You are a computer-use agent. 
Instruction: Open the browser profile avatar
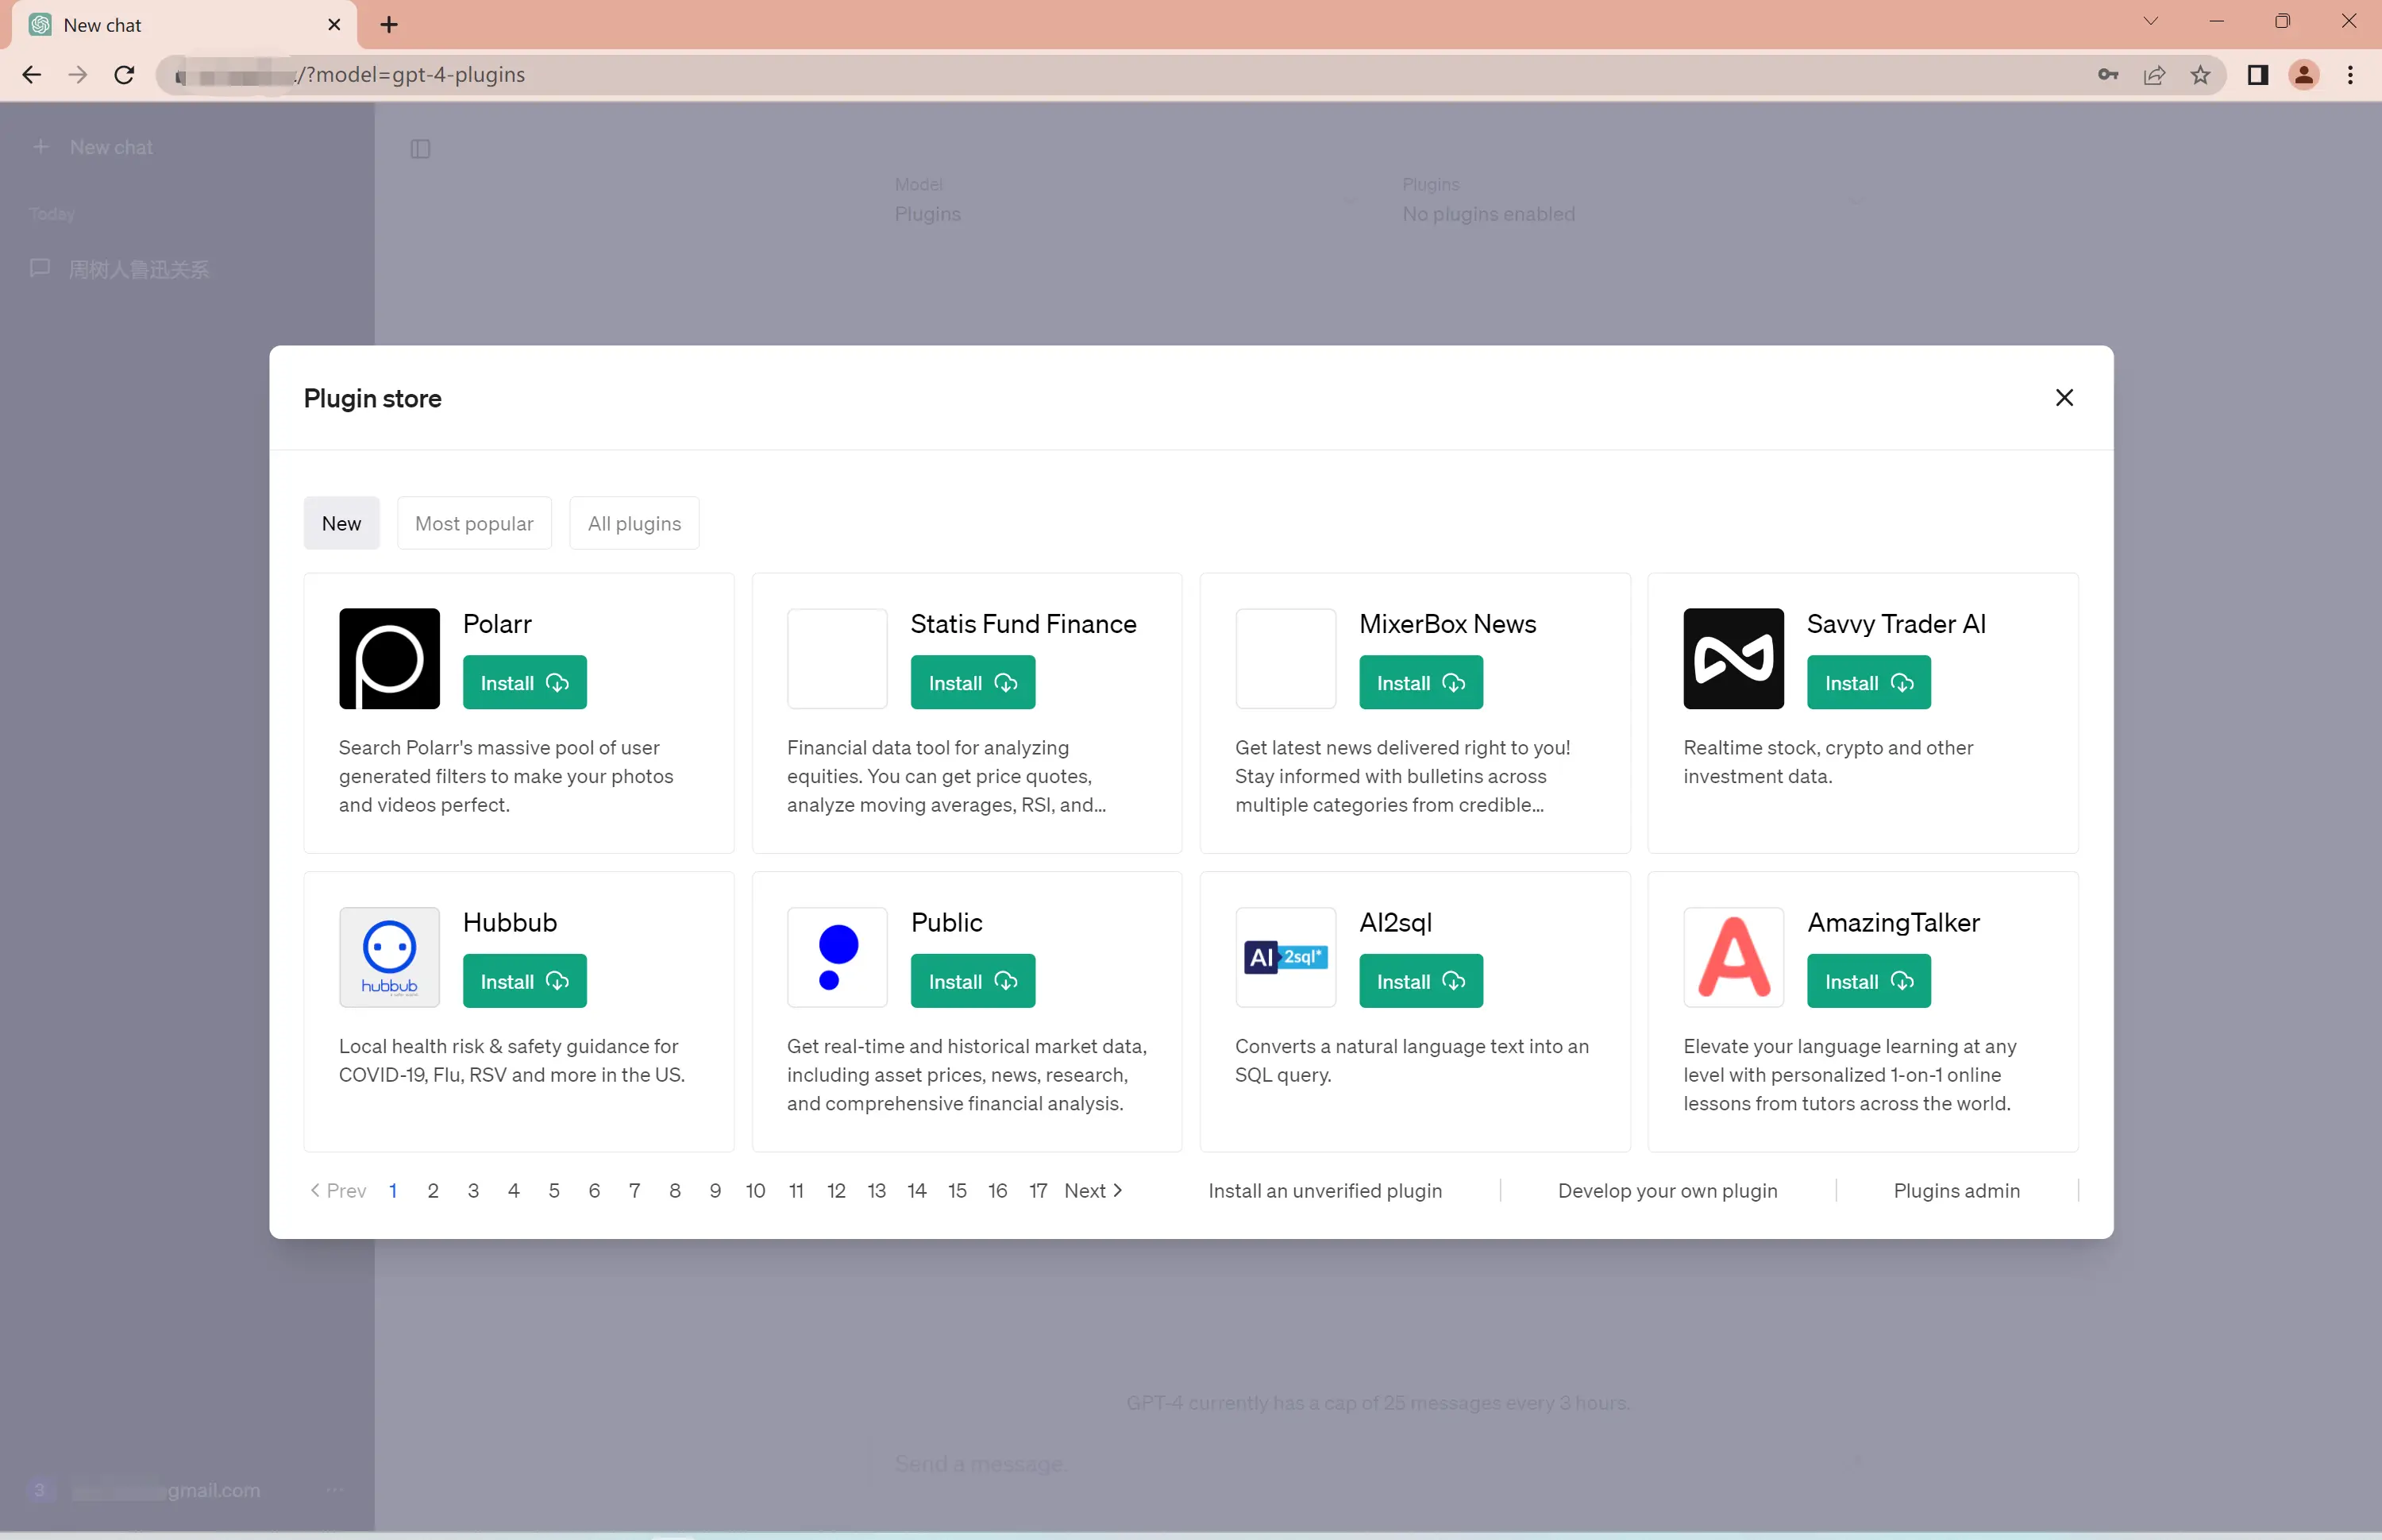point(2303,75)
